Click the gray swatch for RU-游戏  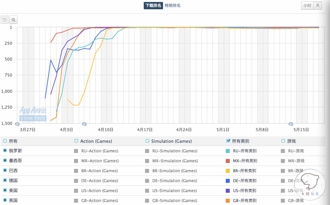tap(283, 151)
